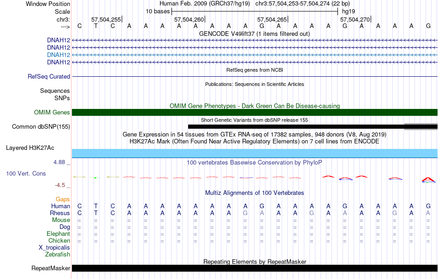Click the Sequences track label
The height and width of the screenshot is (279, 438).
[55, 91]
